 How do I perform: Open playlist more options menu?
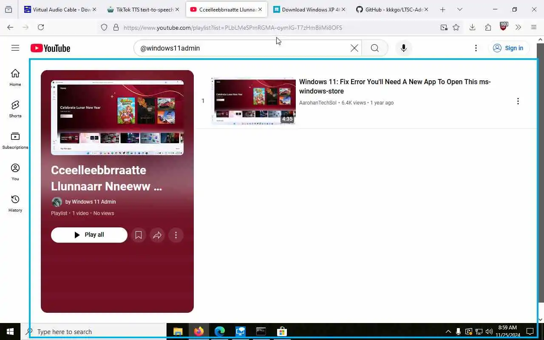point(176,235)
